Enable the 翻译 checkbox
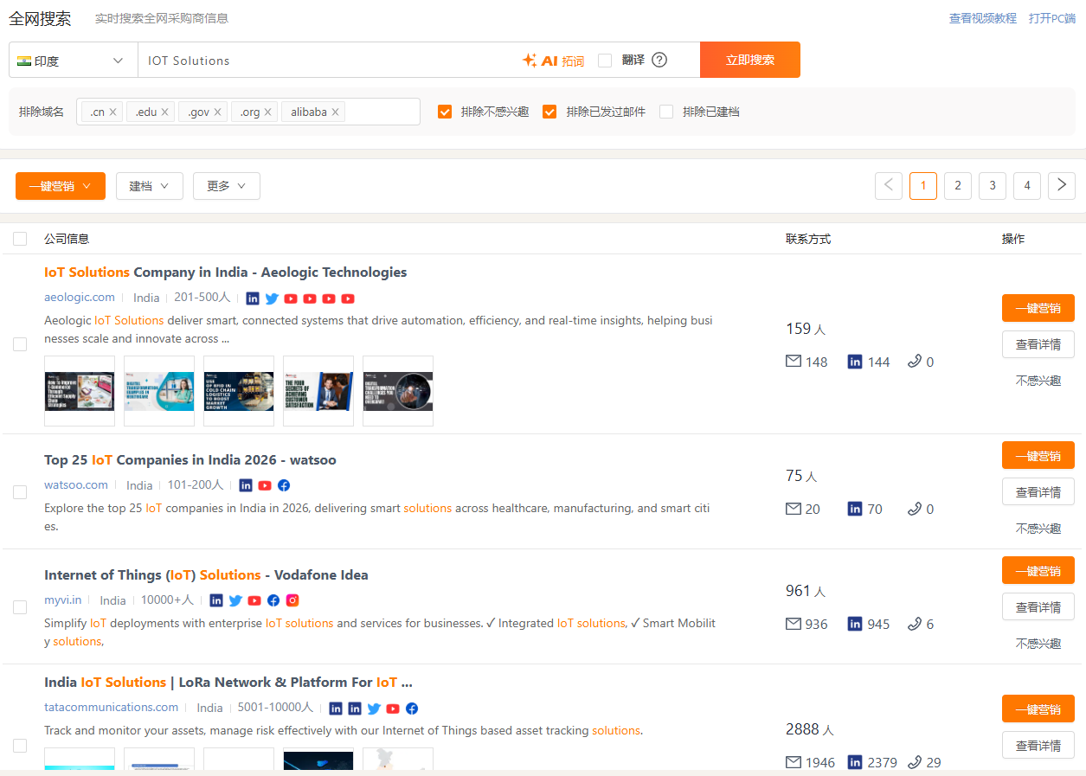Viewport: 1086px width, 776px height. [605, 61]
